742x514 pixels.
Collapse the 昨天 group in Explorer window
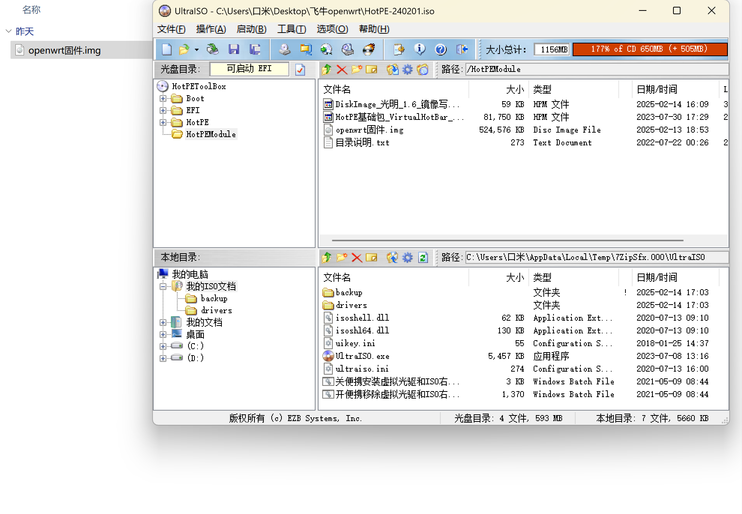point(9,31)
